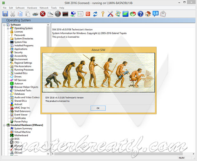This screenshot has height=161, width=197.
Task: Open the Help menu
Action: tap(62, 8)
